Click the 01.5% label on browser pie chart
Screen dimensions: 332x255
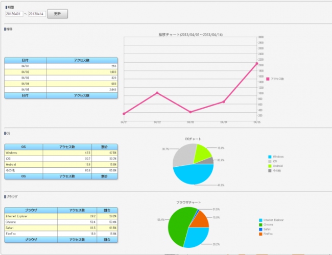pos(216,209)
